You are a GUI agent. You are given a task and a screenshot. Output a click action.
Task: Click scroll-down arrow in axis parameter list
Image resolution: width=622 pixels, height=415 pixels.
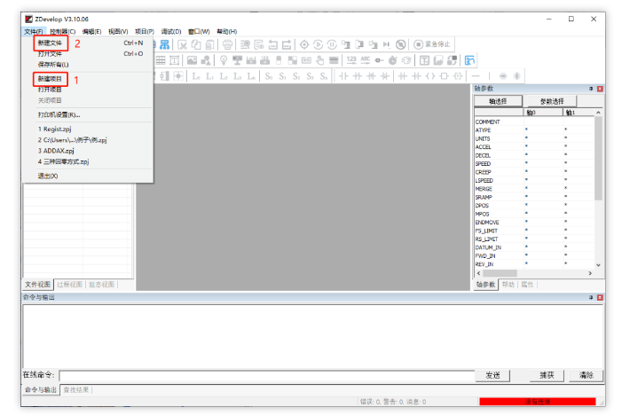click(598, 265)
